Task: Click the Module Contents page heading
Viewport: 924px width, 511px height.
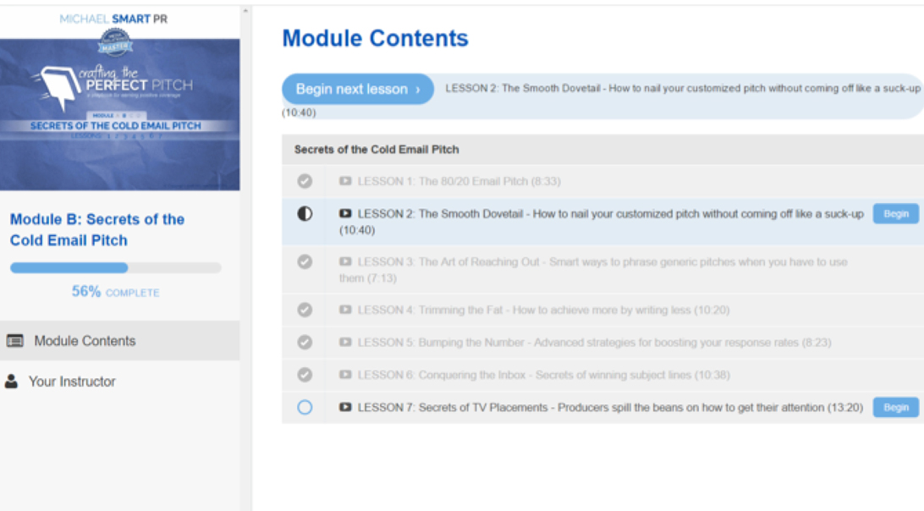Action: point(375,38)
